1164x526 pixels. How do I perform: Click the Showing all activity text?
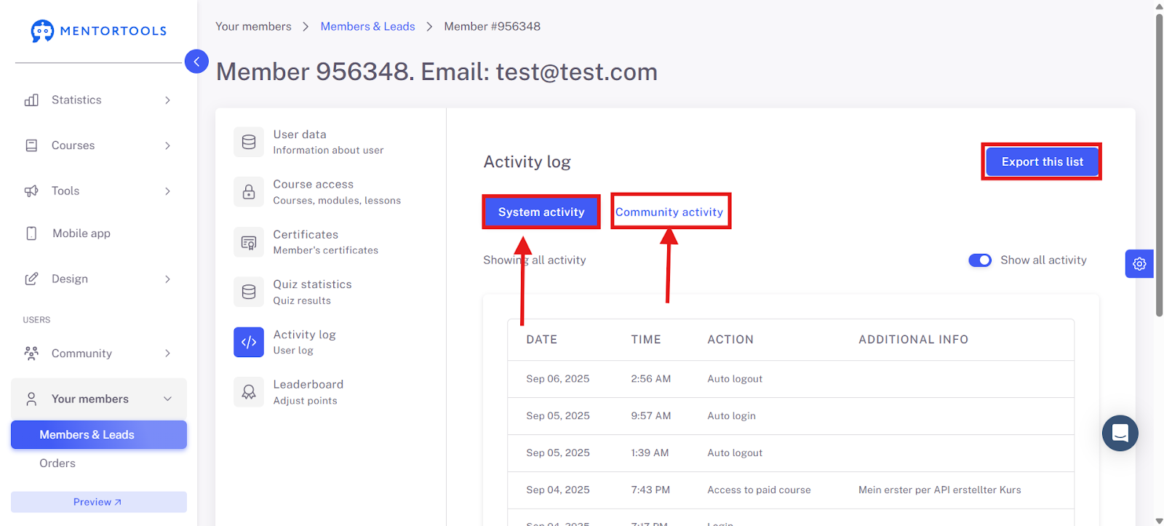pos(535,260)
